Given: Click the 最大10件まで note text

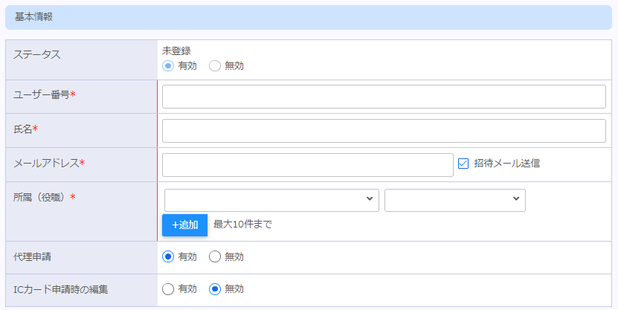Looking at the screenshot, I should (x=242, y=225).
